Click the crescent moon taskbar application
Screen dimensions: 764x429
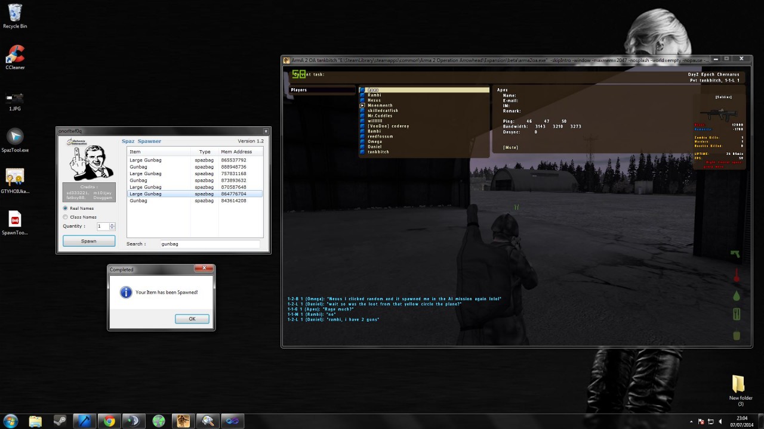click(x=134, y=421)
